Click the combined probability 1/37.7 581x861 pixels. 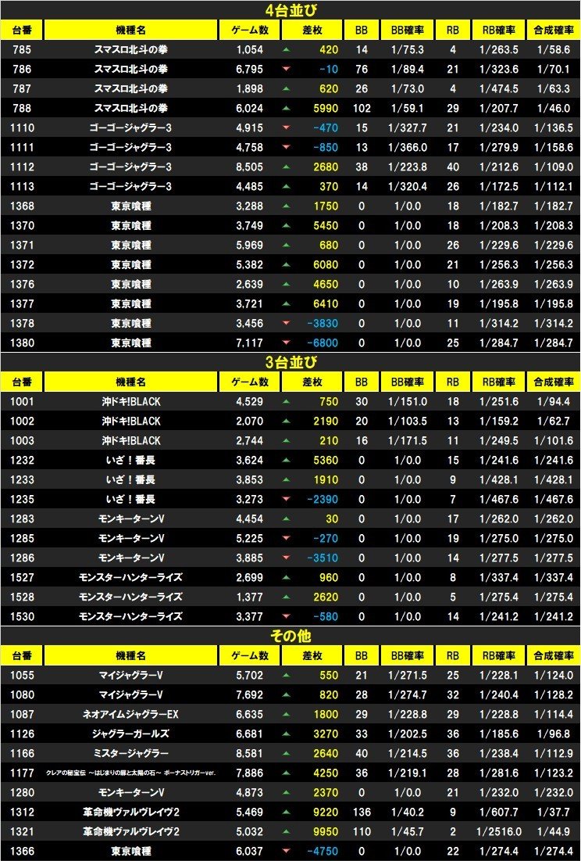[554, 813]
